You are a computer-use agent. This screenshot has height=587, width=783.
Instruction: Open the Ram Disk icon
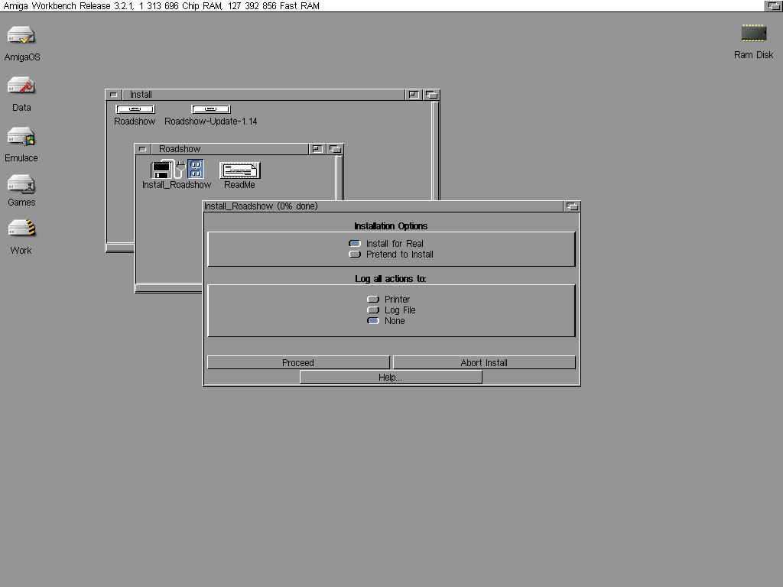[x=753, y=34]
